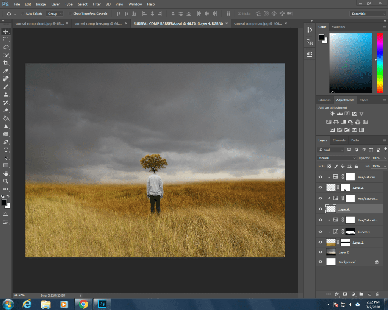Screen dimensions: 388x310
Task: Enable the Auto-Select checkbox
Action: 22,14
